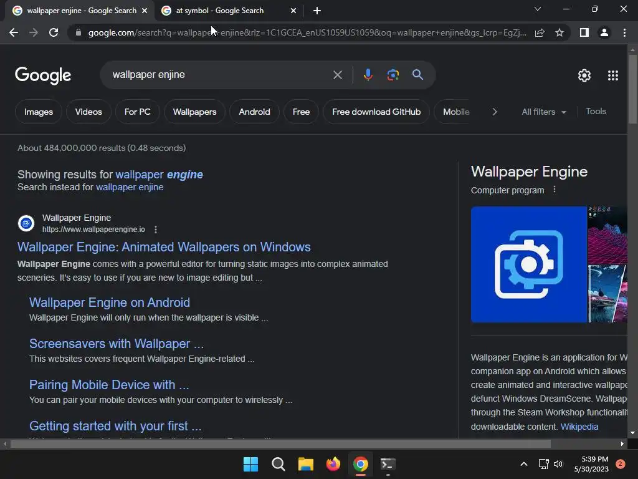638x479 pixels.
Task: Expand the Chrome tab search dropdown
Action: click(538, 9)
